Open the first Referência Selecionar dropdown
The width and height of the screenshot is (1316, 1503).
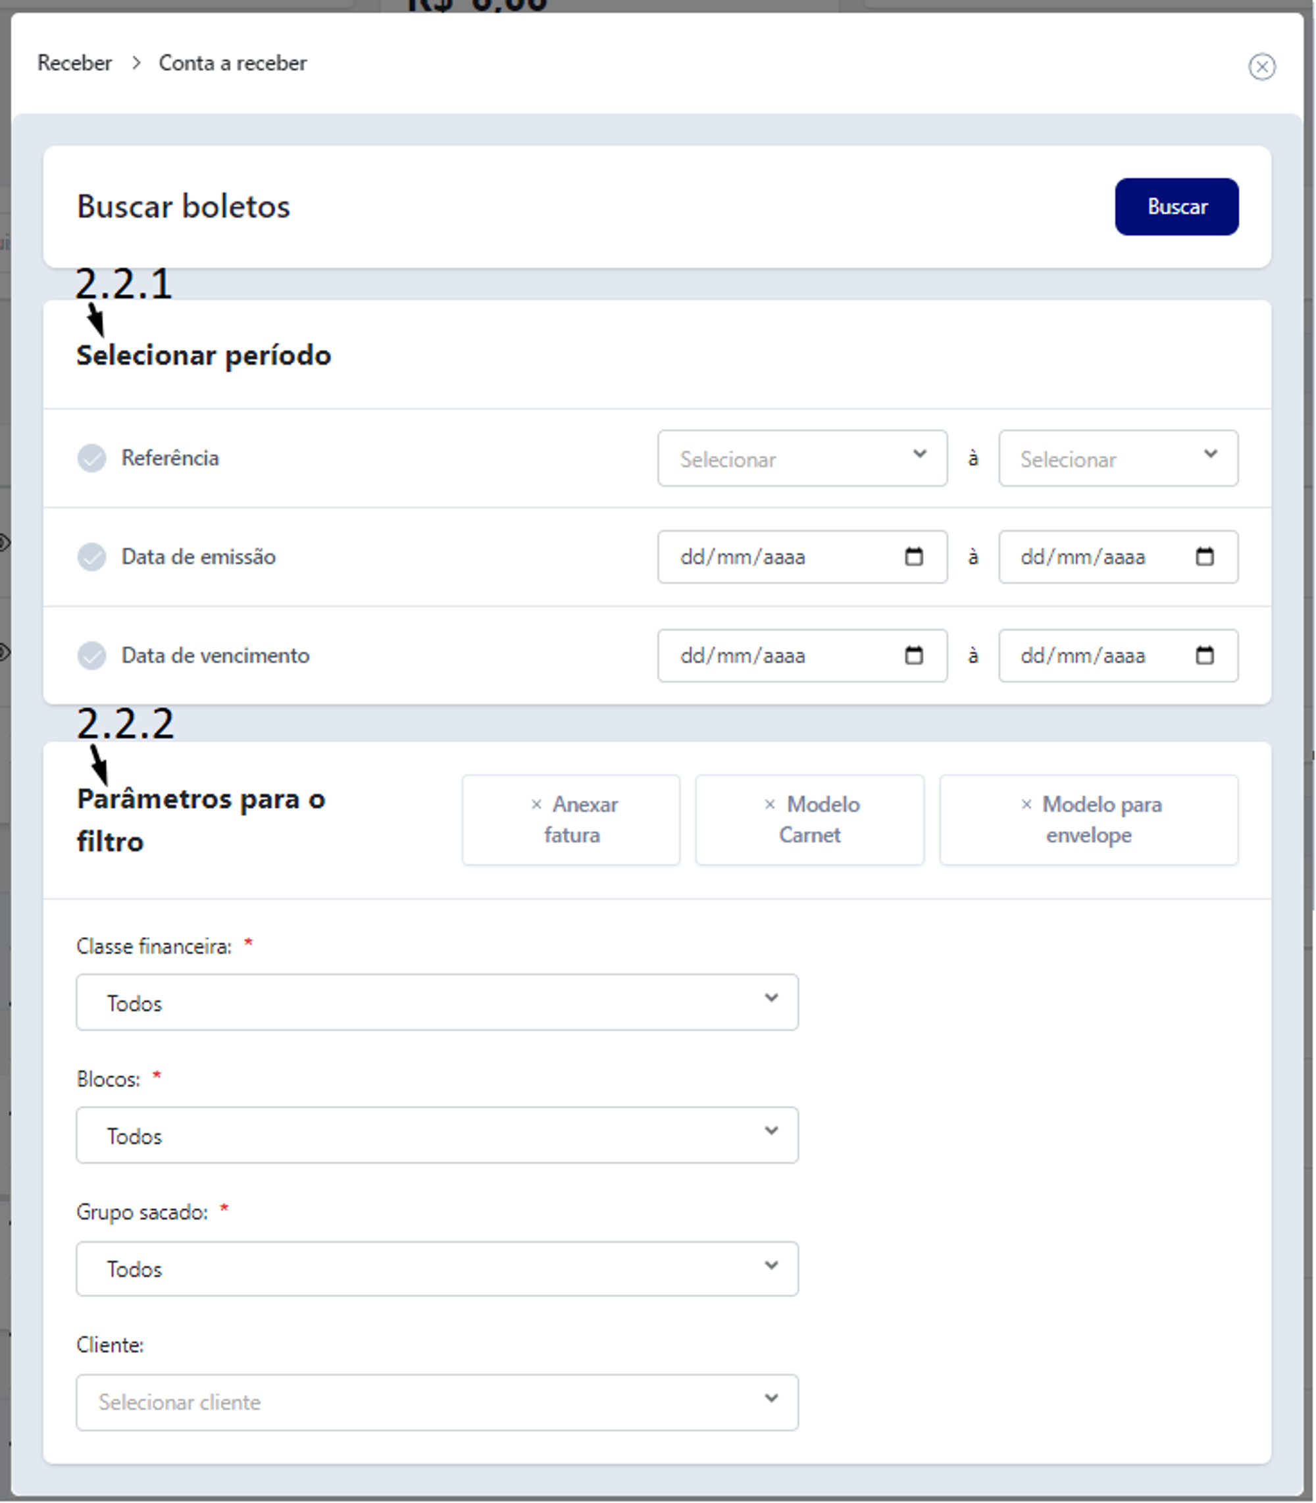point(802,458)
